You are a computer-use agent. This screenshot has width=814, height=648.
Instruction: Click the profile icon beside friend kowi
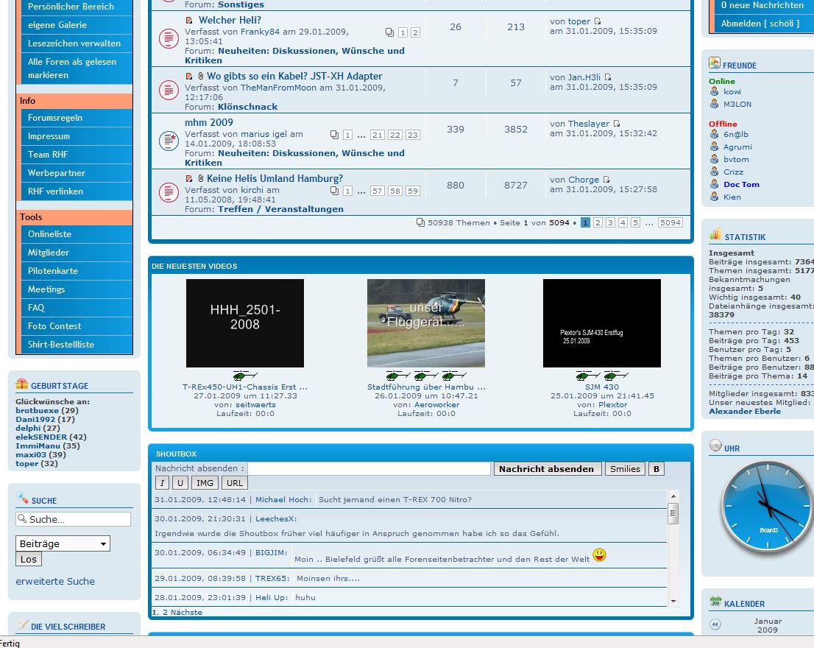coord(714,92)
